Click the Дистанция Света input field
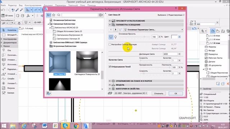 pyautogui.click(x=170, y=54)
